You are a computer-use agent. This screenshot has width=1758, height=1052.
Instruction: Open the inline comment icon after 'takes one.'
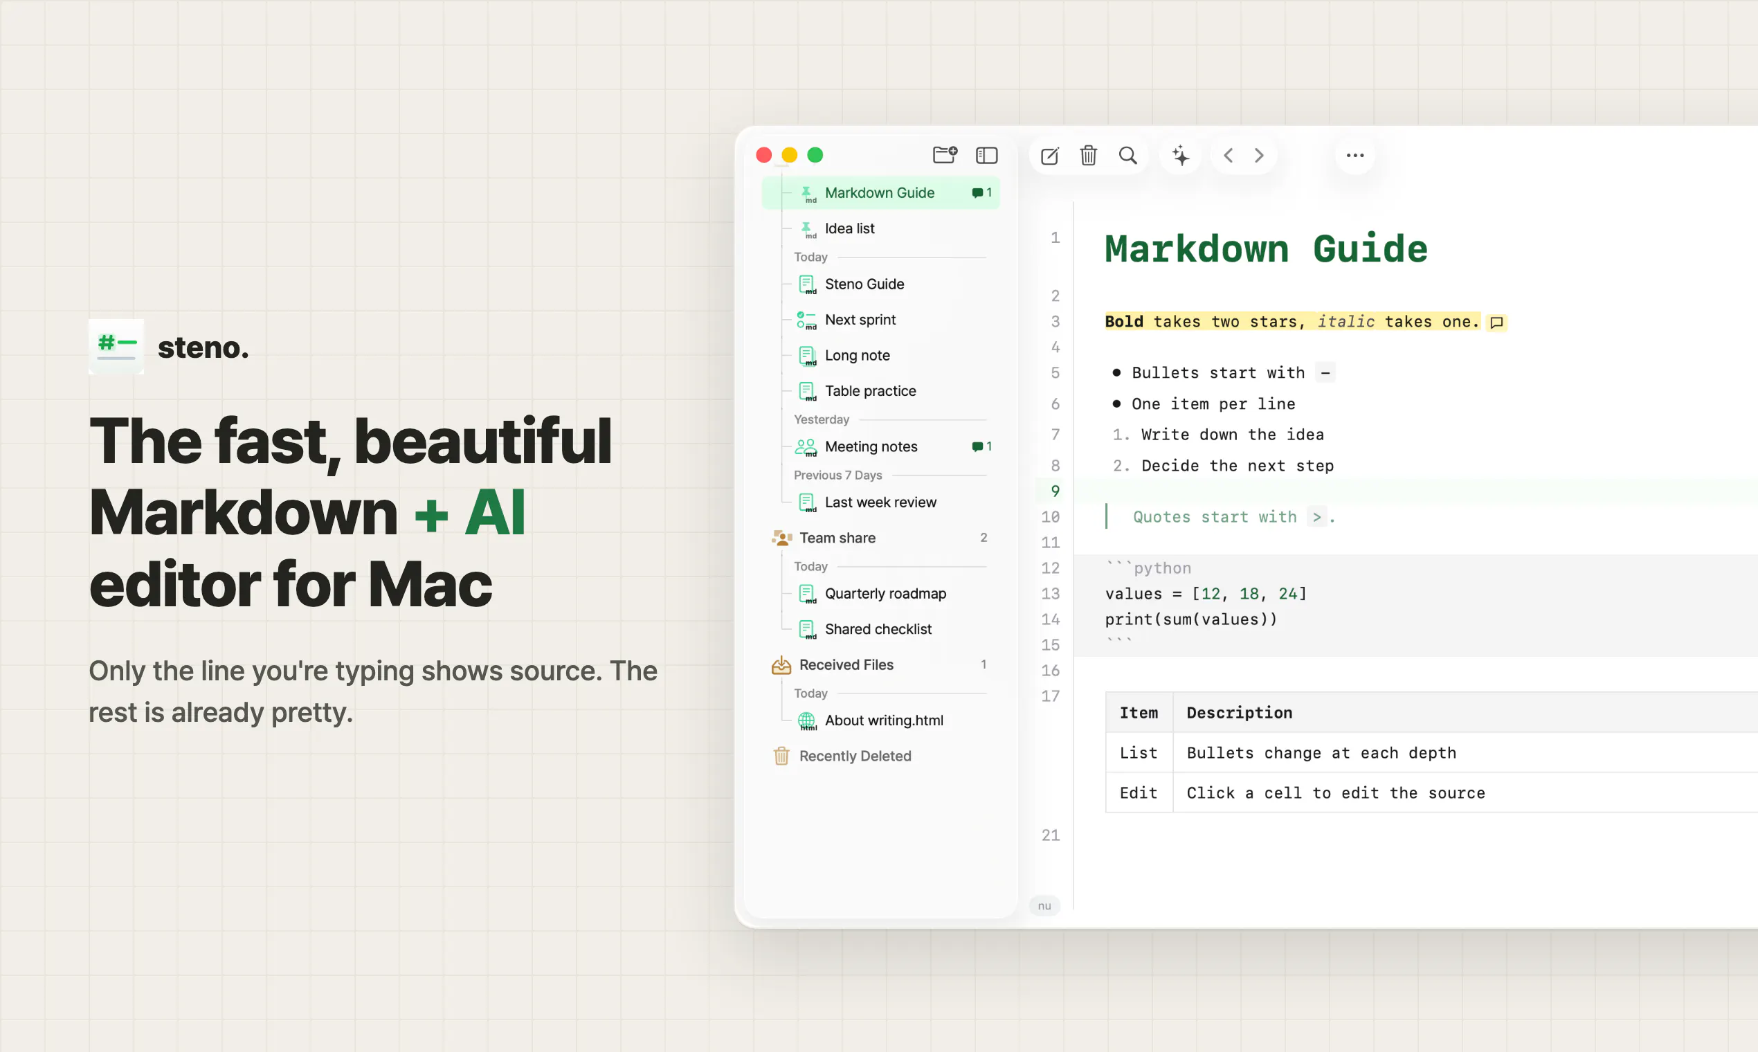click(x=1496, y=323)
